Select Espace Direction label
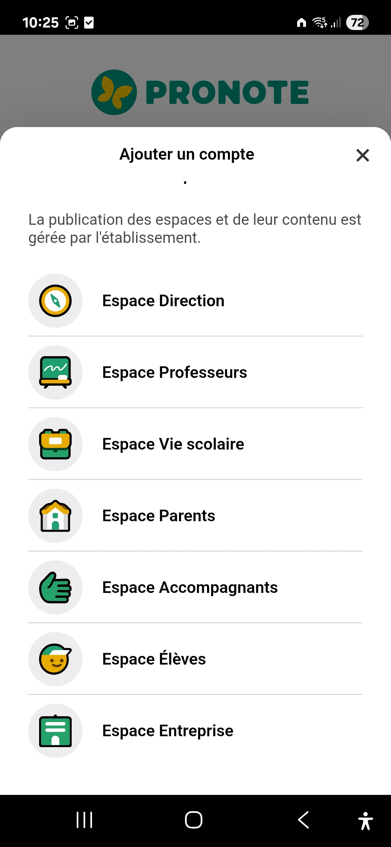Screen dimensions: 391x847 click(x=163, y=301)
